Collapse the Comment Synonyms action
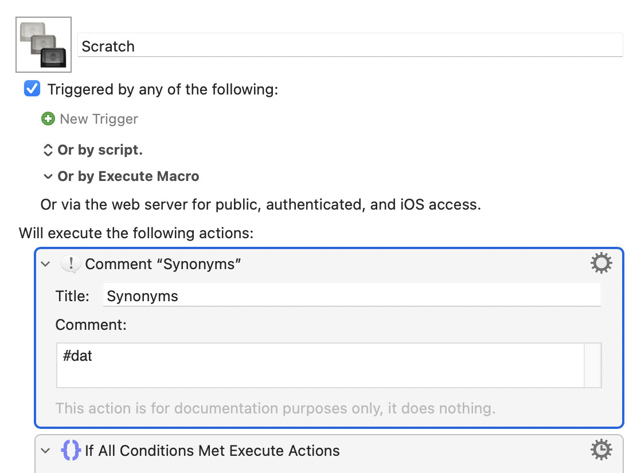This screenshot has width=633, height=473. (46, 265)
